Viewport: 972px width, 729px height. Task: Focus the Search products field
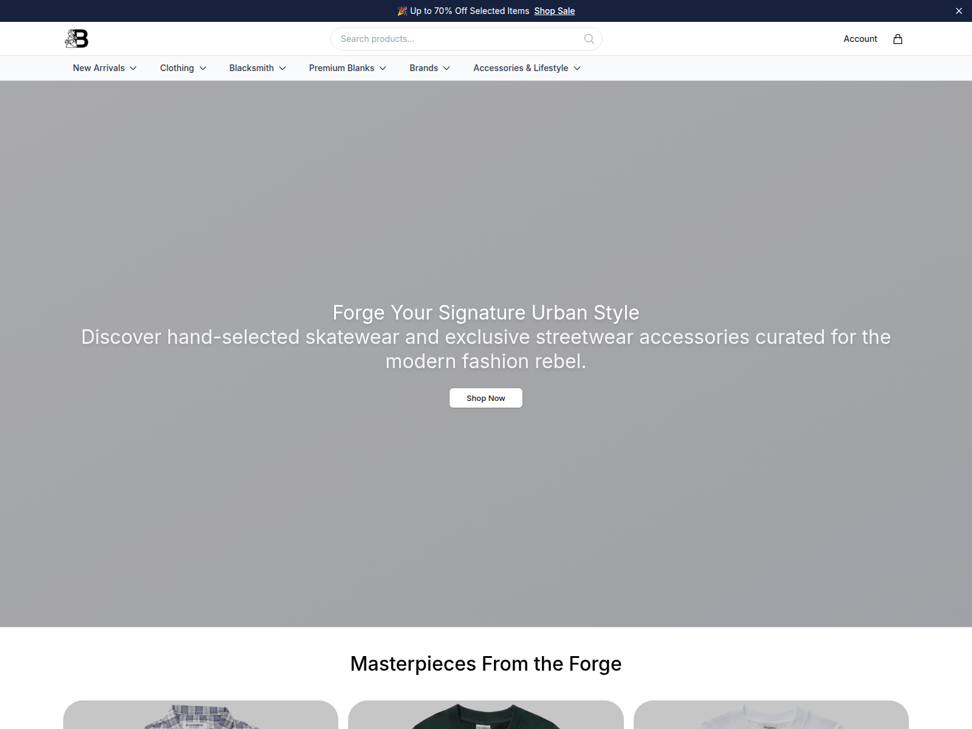click(x=467, y=39)
